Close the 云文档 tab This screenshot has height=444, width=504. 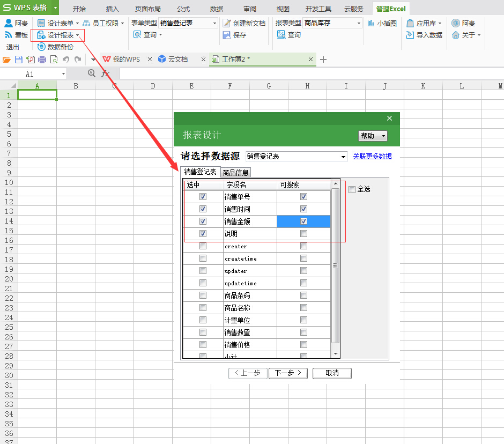click(203, 60)
